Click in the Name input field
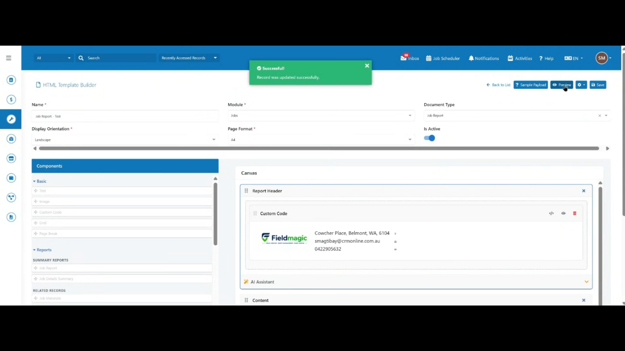 tap(125, 116)
